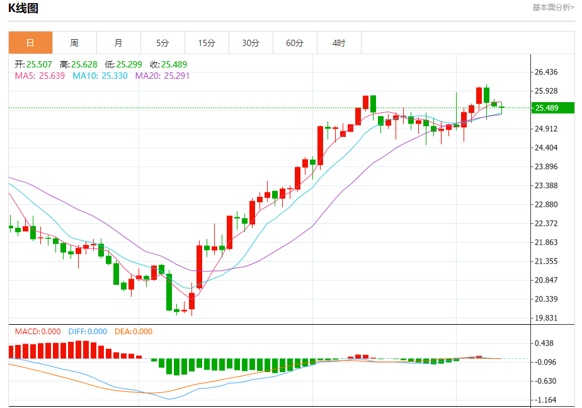The image size is (582, 408).
Task: Click the 20.847 price axis label
Action: click(546, 280)
